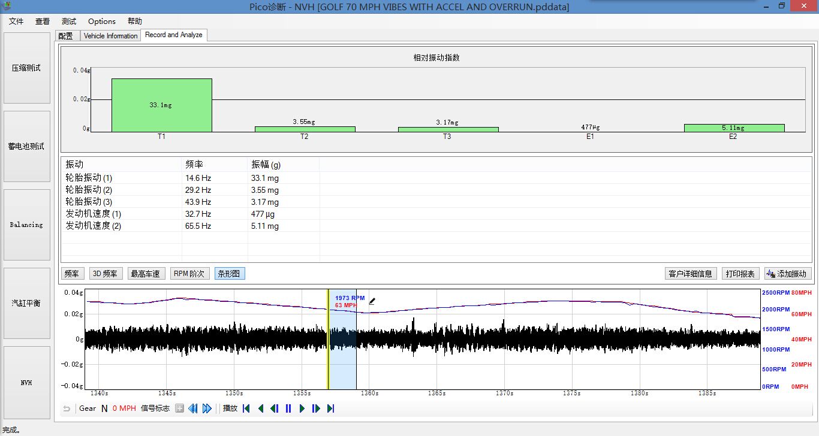This screenshot has height=436, width=819.
Task: Jump to next signal marker double arrow
Action: [x=207, y=408]
